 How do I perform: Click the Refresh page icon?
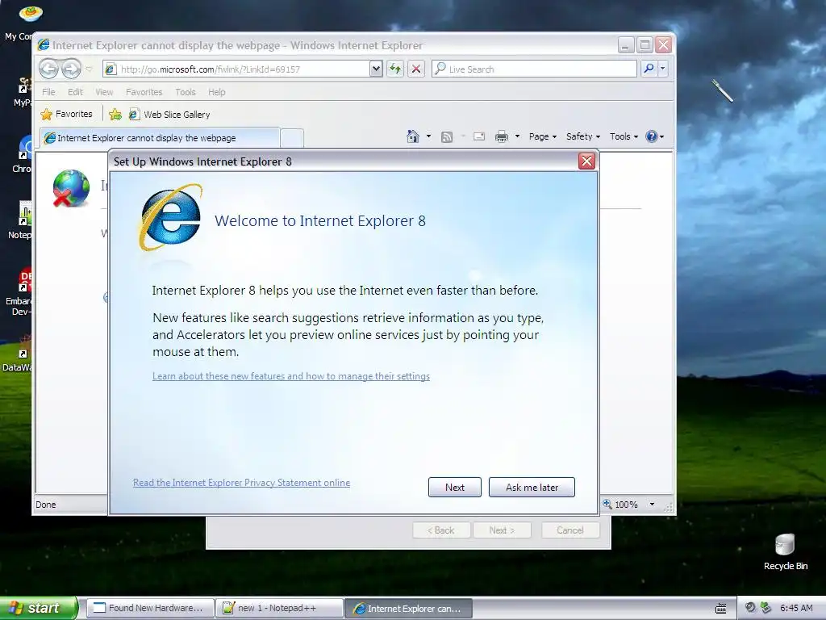(x=395, y=69)
